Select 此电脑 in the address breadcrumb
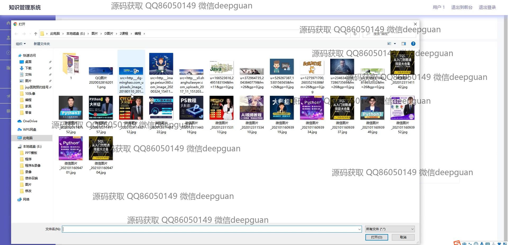This screenshot has width=508, height=245. pyautogui.click(x=55, y=34)
